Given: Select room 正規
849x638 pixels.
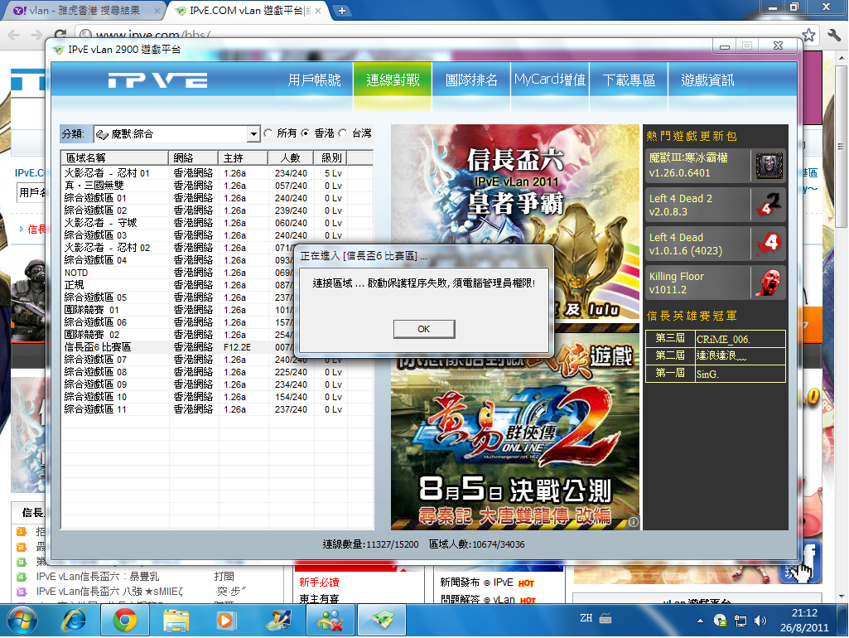Looking at the screenshot, I should click(x=177, y=285).
